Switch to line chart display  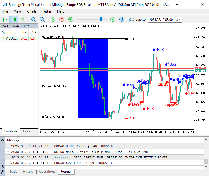23,19
